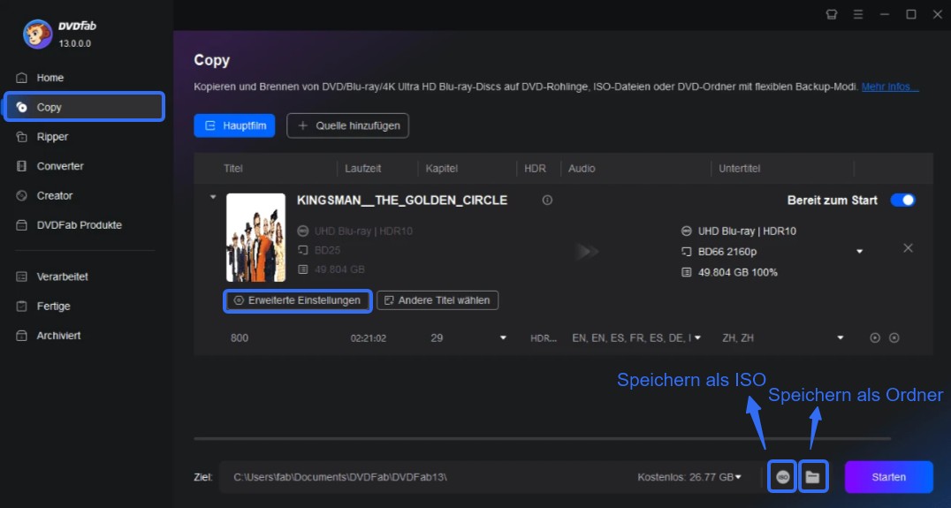Open the BD66 2160p output dropdown
The image size is (951, 508).
pyautogui.click(x=859, y=252)
